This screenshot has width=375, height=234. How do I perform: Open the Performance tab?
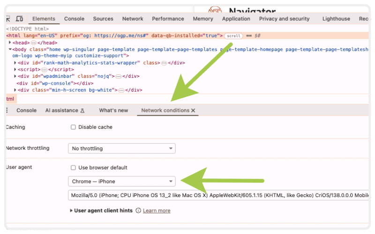coord(168,19)
